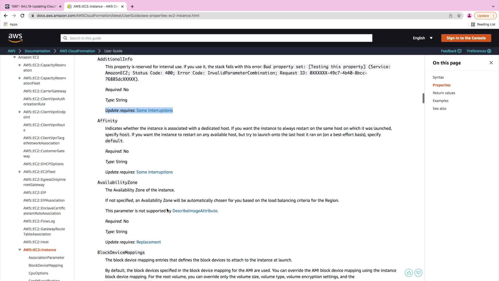Click the thumbs up feedback icon
The width and height of the screenshot is (499, 281).
[x=409, y=273]
